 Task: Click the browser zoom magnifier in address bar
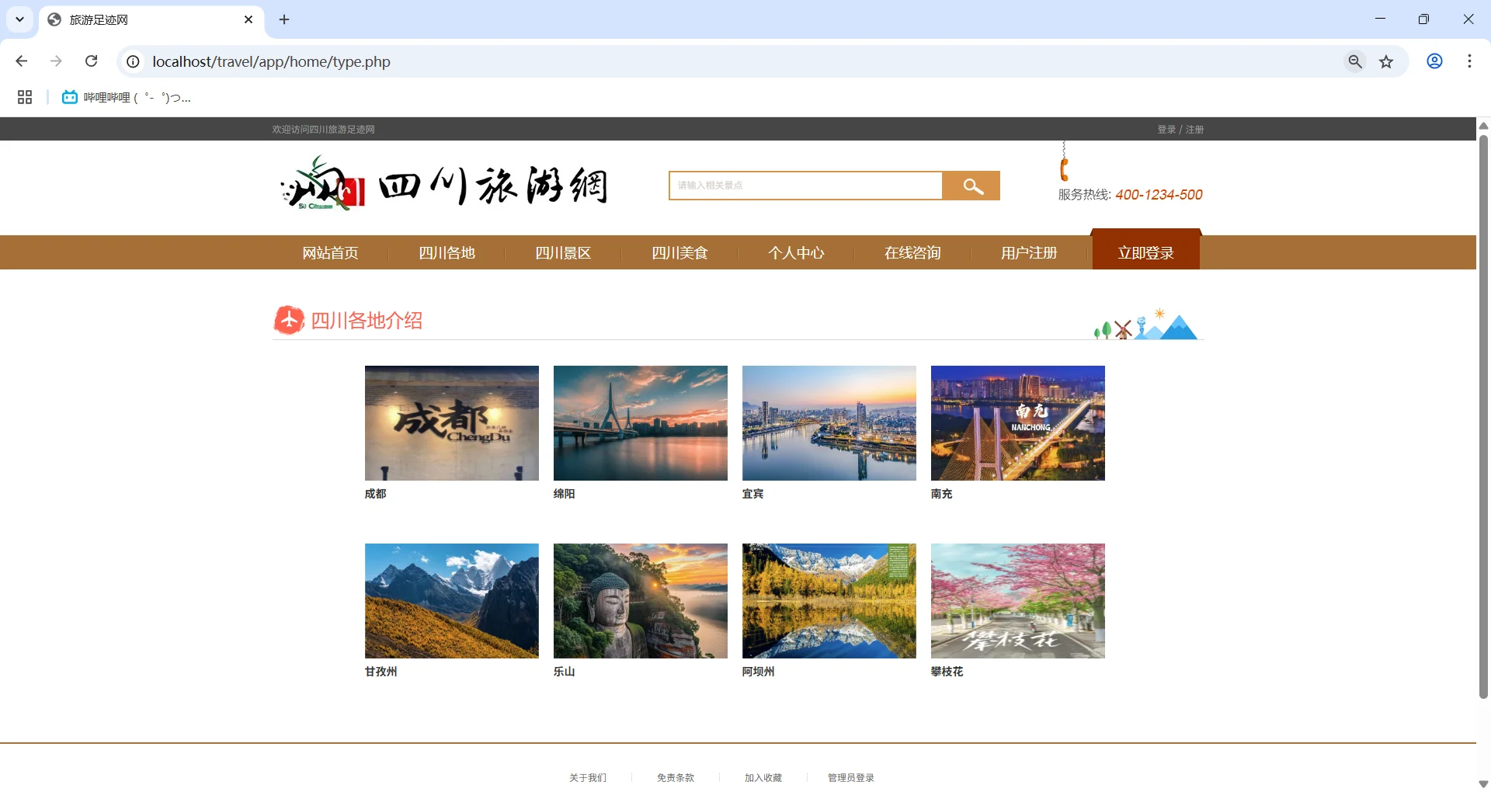pos(1355,61)
